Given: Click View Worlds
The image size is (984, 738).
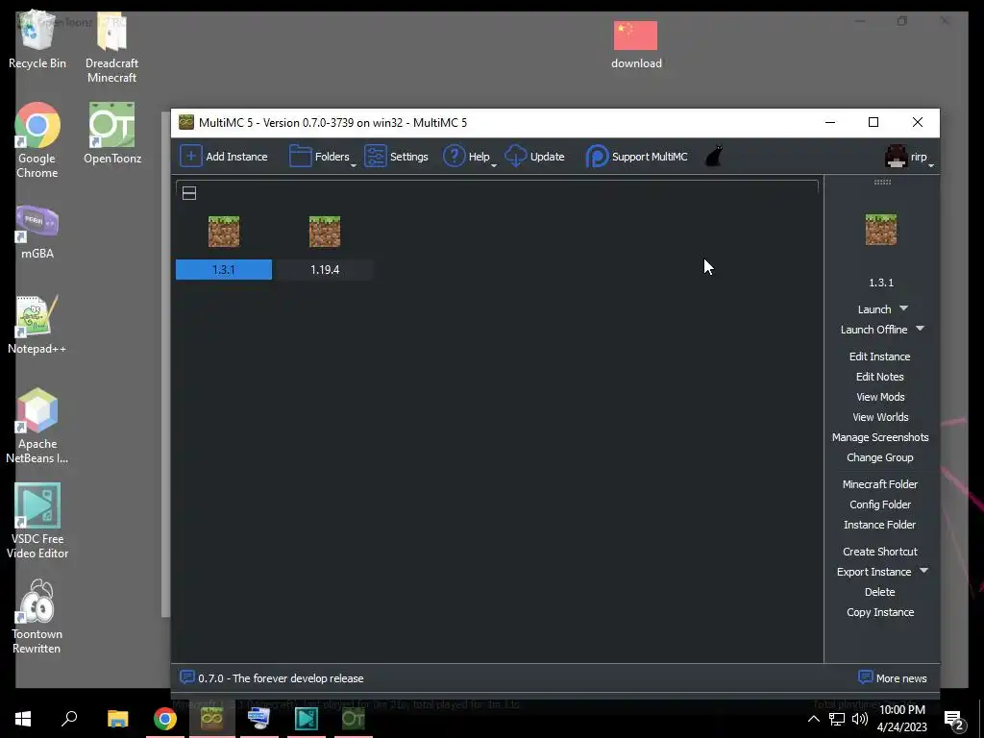Looking at the screenshot, I should (x=880, y=417).
